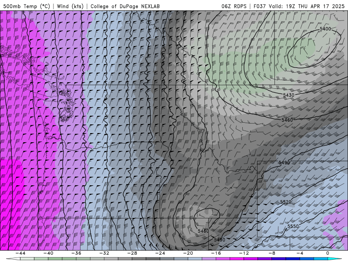Click the 5400 height contour label
Viewport: 348px width, 261px height.
(x=325, y=29)
